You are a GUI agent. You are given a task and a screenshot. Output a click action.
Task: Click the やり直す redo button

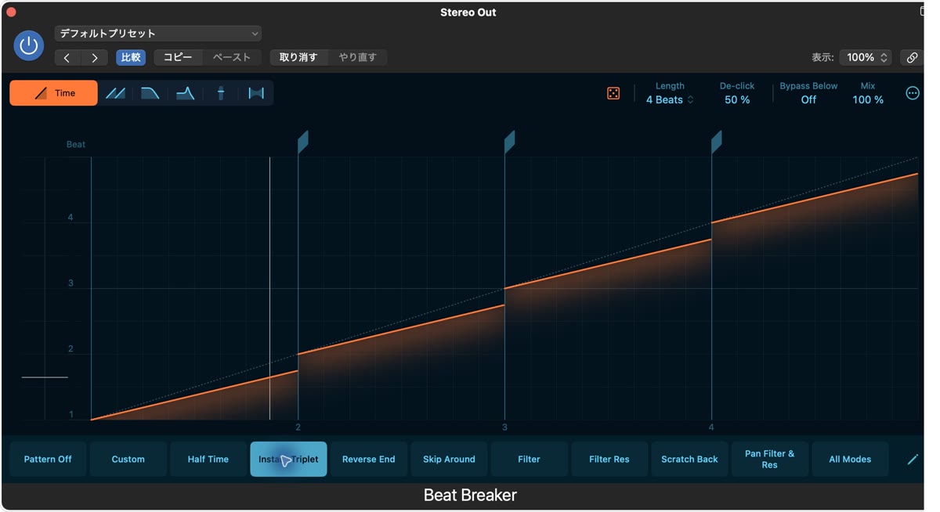tap(358, 57)
